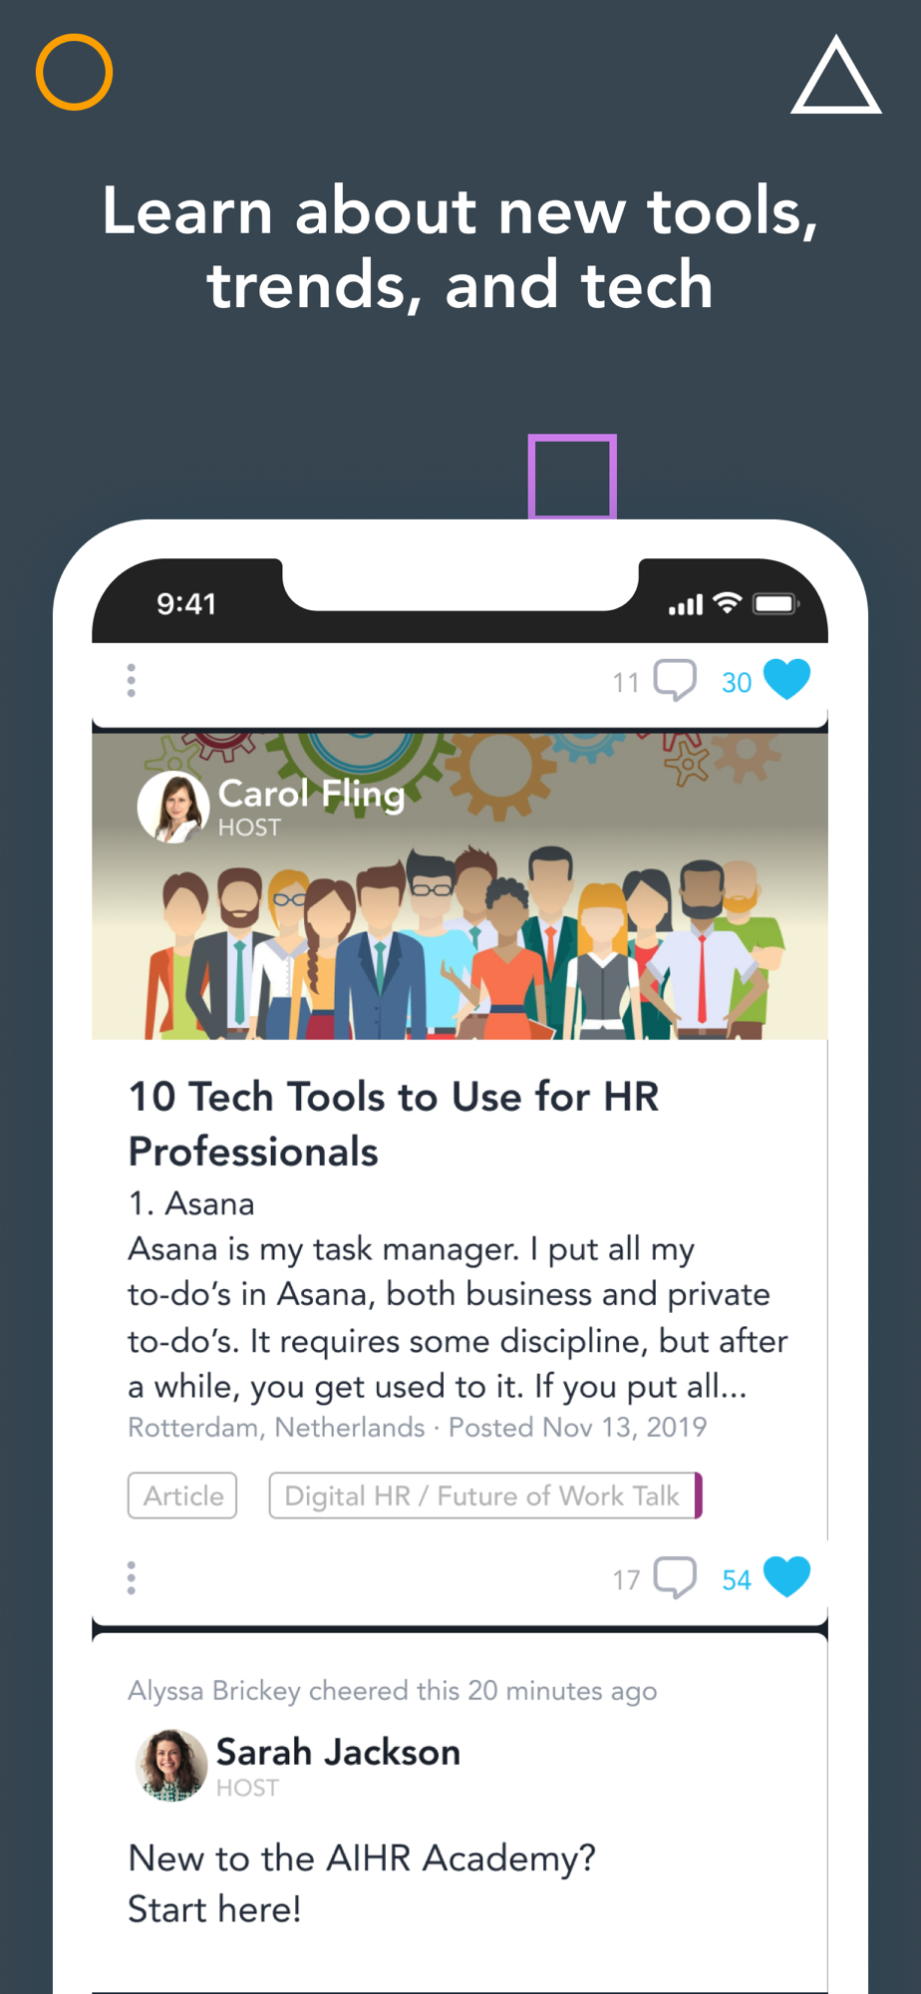Toggle the heart with 54 cheers
This screenshot has height=1994, width=921.
[x=786, y=1577]
